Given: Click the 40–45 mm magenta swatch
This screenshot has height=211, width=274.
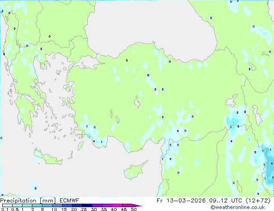Looking at the screenshot, I should point(117,205).
